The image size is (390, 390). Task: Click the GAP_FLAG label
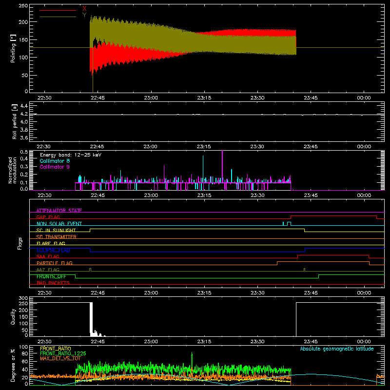(x=48, y=217)
